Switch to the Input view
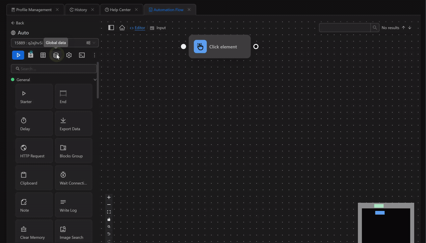 tap(158, 28)
